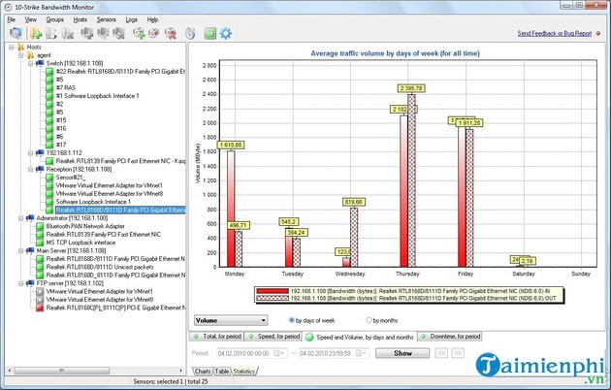Switch to 'Speed, for period' tab
This screenshot has width=611, height=390.
pyautogui.click(x=274, y=337)
